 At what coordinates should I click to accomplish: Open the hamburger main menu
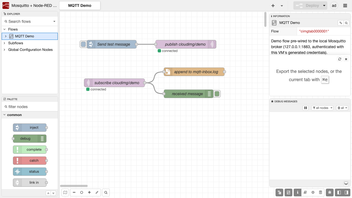click(x=345, y=5)
